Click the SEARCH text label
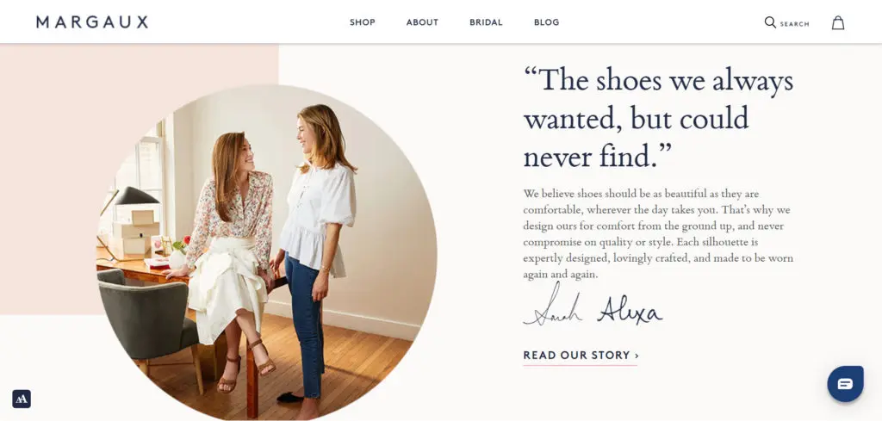 (794, 24)
